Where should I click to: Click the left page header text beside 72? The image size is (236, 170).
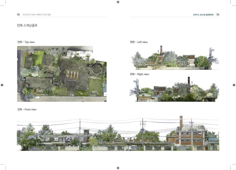pos(37,15)
